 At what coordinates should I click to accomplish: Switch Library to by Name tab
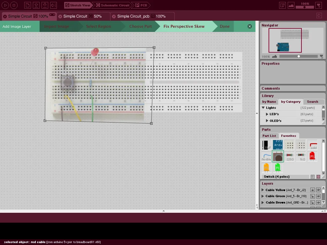pyautogui.click(x=269, y=102)
